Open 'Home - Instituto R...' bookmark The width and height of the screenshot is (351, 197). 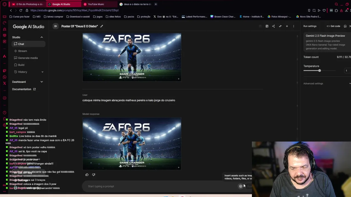tap(251, 17)
